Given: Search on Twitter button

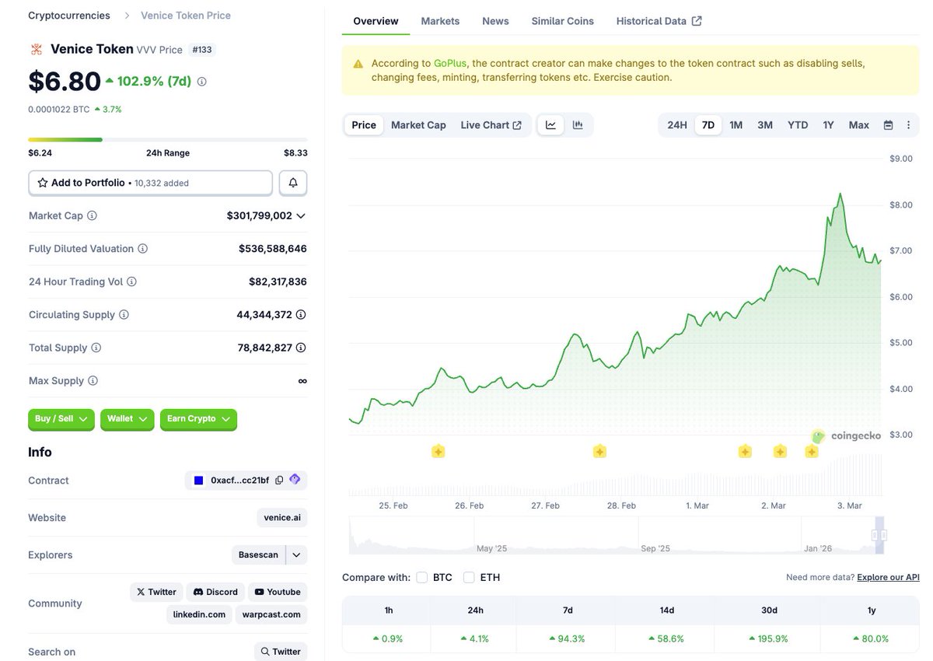Looking at the screenshot, I should 281,652.
